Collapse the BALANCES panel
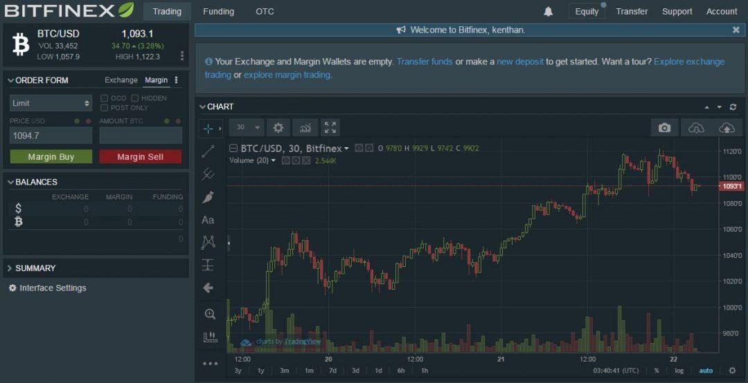Viewport: 748px width, 383px height. 10,182
